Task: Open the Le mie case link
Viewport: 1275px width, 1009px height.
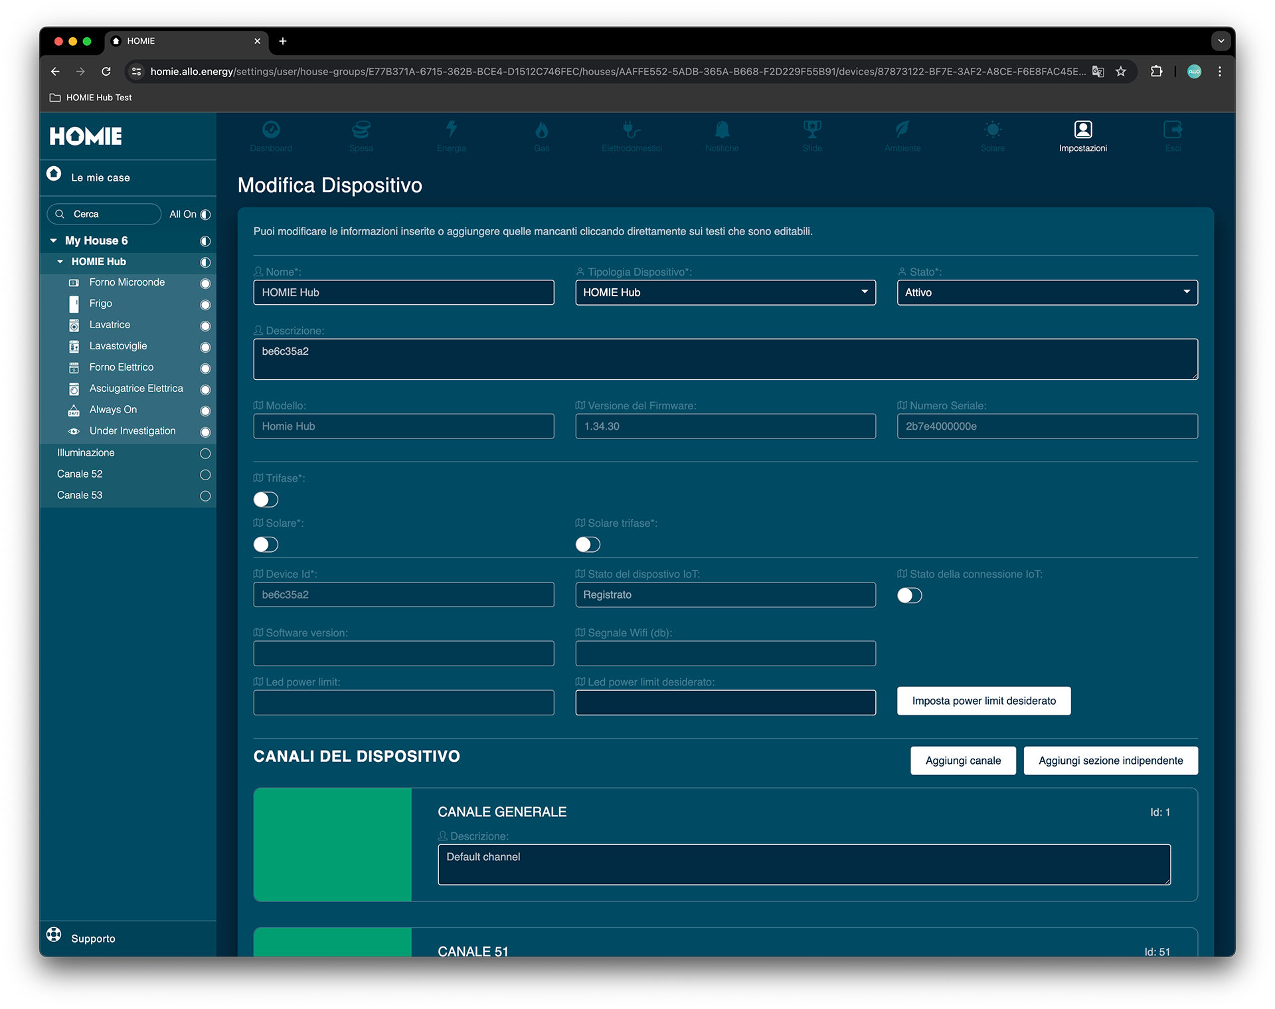Action: tap(100, 178)
